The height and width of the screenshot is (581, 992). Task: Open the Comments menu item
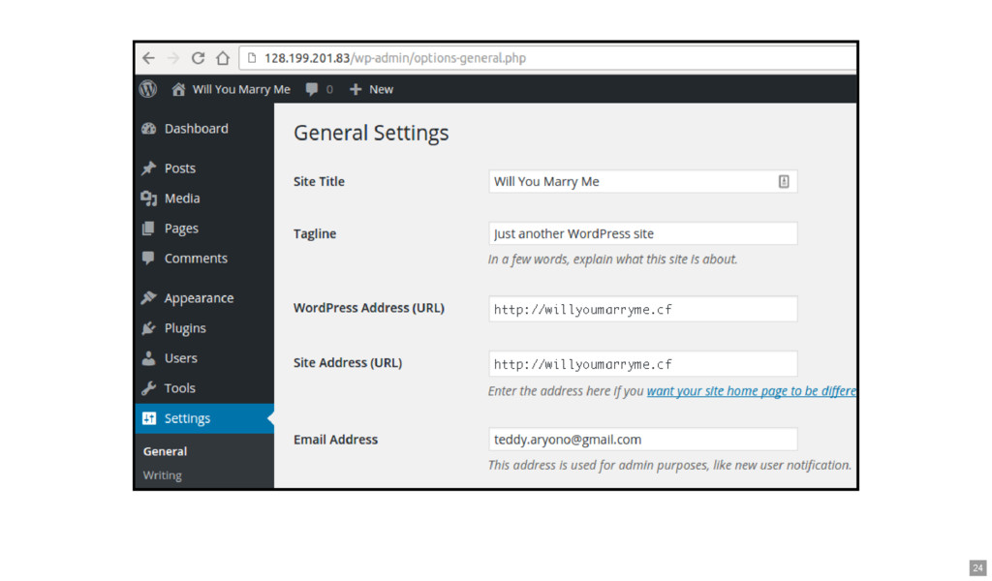196,259
